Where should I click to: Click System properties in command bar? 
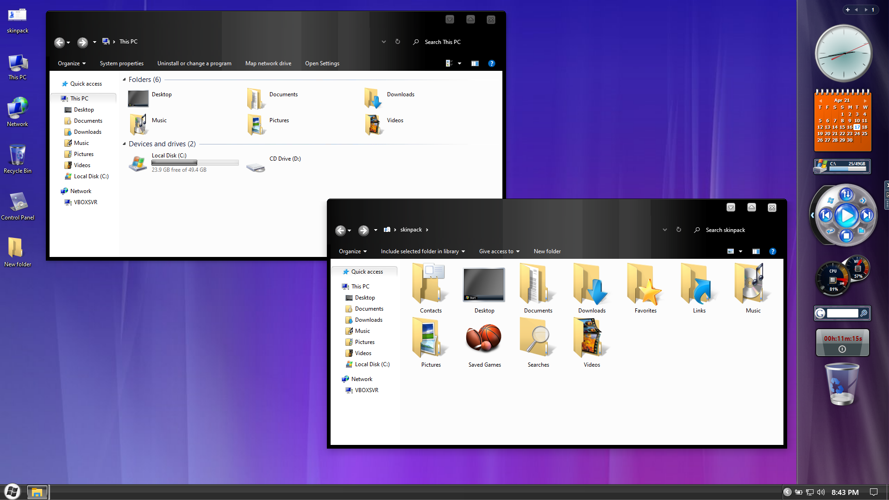[x=122, y=63]
